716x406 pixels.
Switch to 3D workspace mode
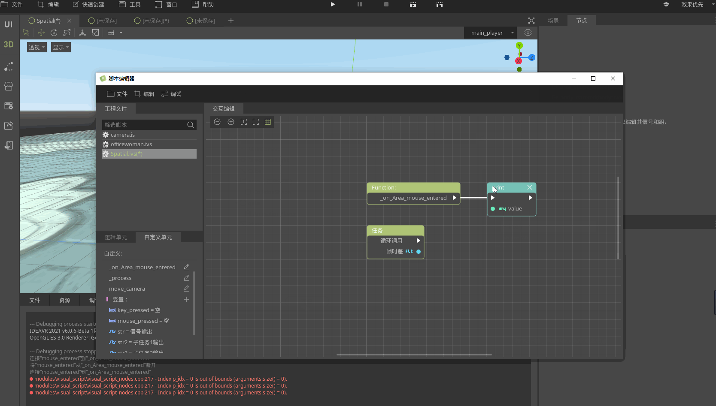[x=9, y=44]
